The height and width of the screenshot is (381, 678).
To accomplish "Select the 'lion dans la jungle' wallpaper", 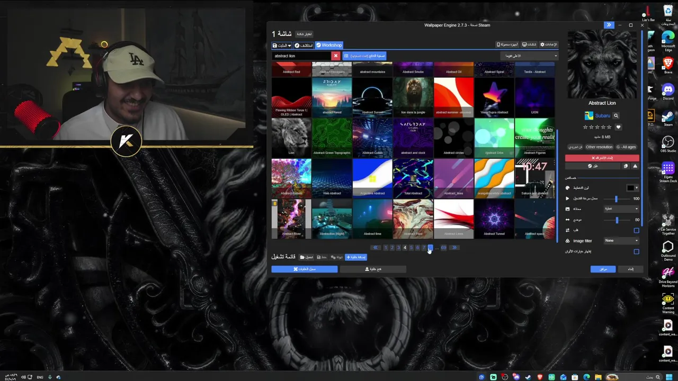I will coord(413,97).
